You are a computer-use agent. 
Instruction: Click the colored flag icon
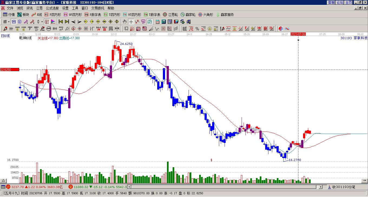point(53,22)
